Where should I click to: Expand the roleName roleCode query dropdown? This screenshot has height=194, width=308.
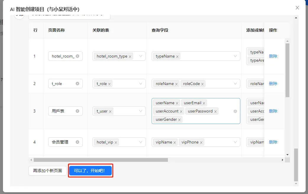click(x=235, y=84)
